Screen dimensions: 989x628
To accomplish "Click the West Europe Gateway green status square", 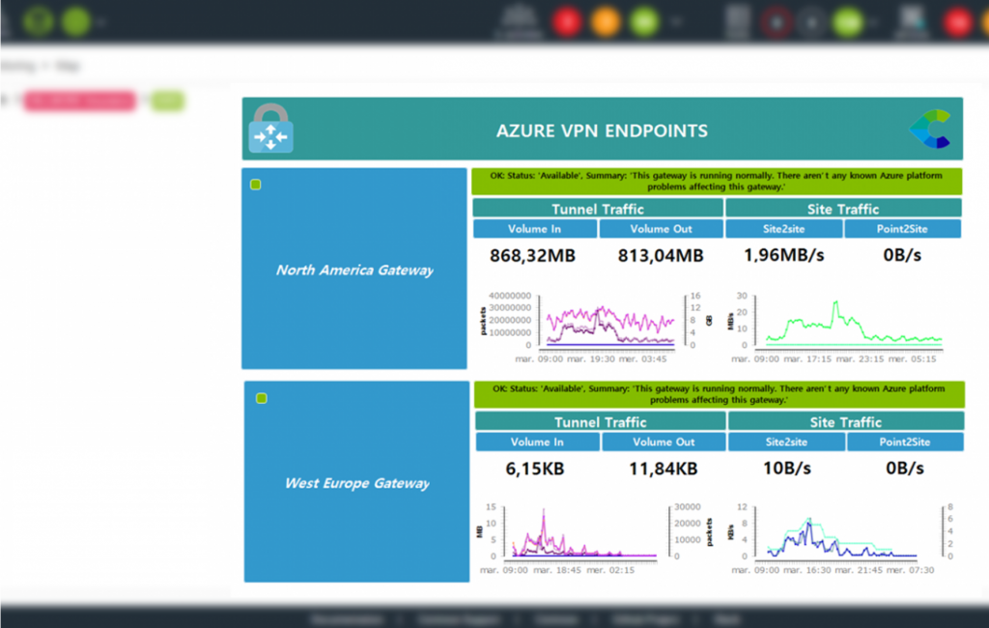I will pyautogui.click(x=261, y=398).
